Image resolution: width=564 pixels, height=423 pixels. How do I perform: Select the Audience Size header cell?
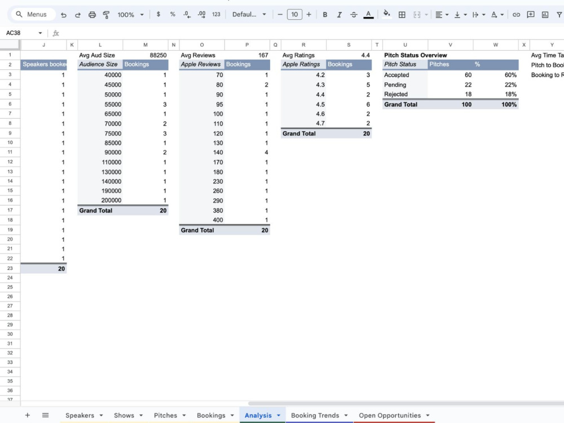pyautogui.click(x=100, y=64)
